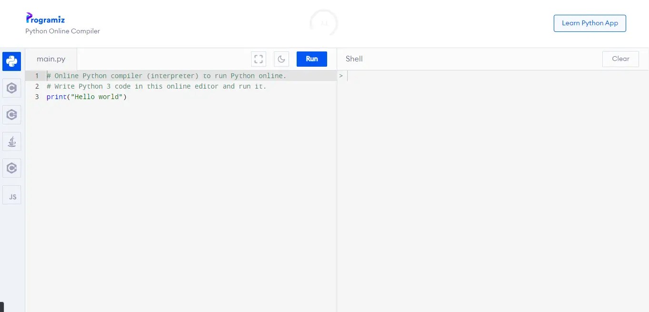Click the '# Online Python compiler' comment line
649x312 pixels.
(166, 76)
